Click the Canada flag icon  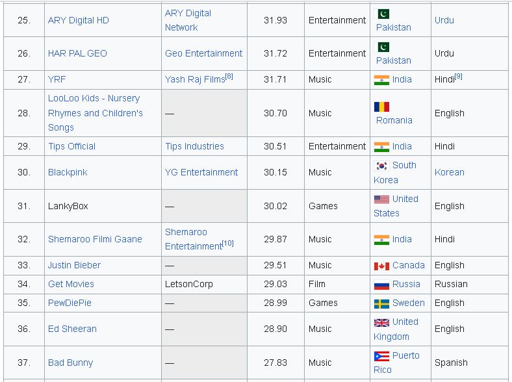click(381, 266)
